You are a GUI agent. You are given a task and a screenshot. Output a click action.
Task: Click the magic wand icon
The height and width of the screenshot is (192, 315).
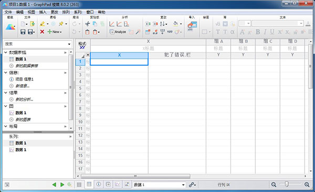[138, 32]
